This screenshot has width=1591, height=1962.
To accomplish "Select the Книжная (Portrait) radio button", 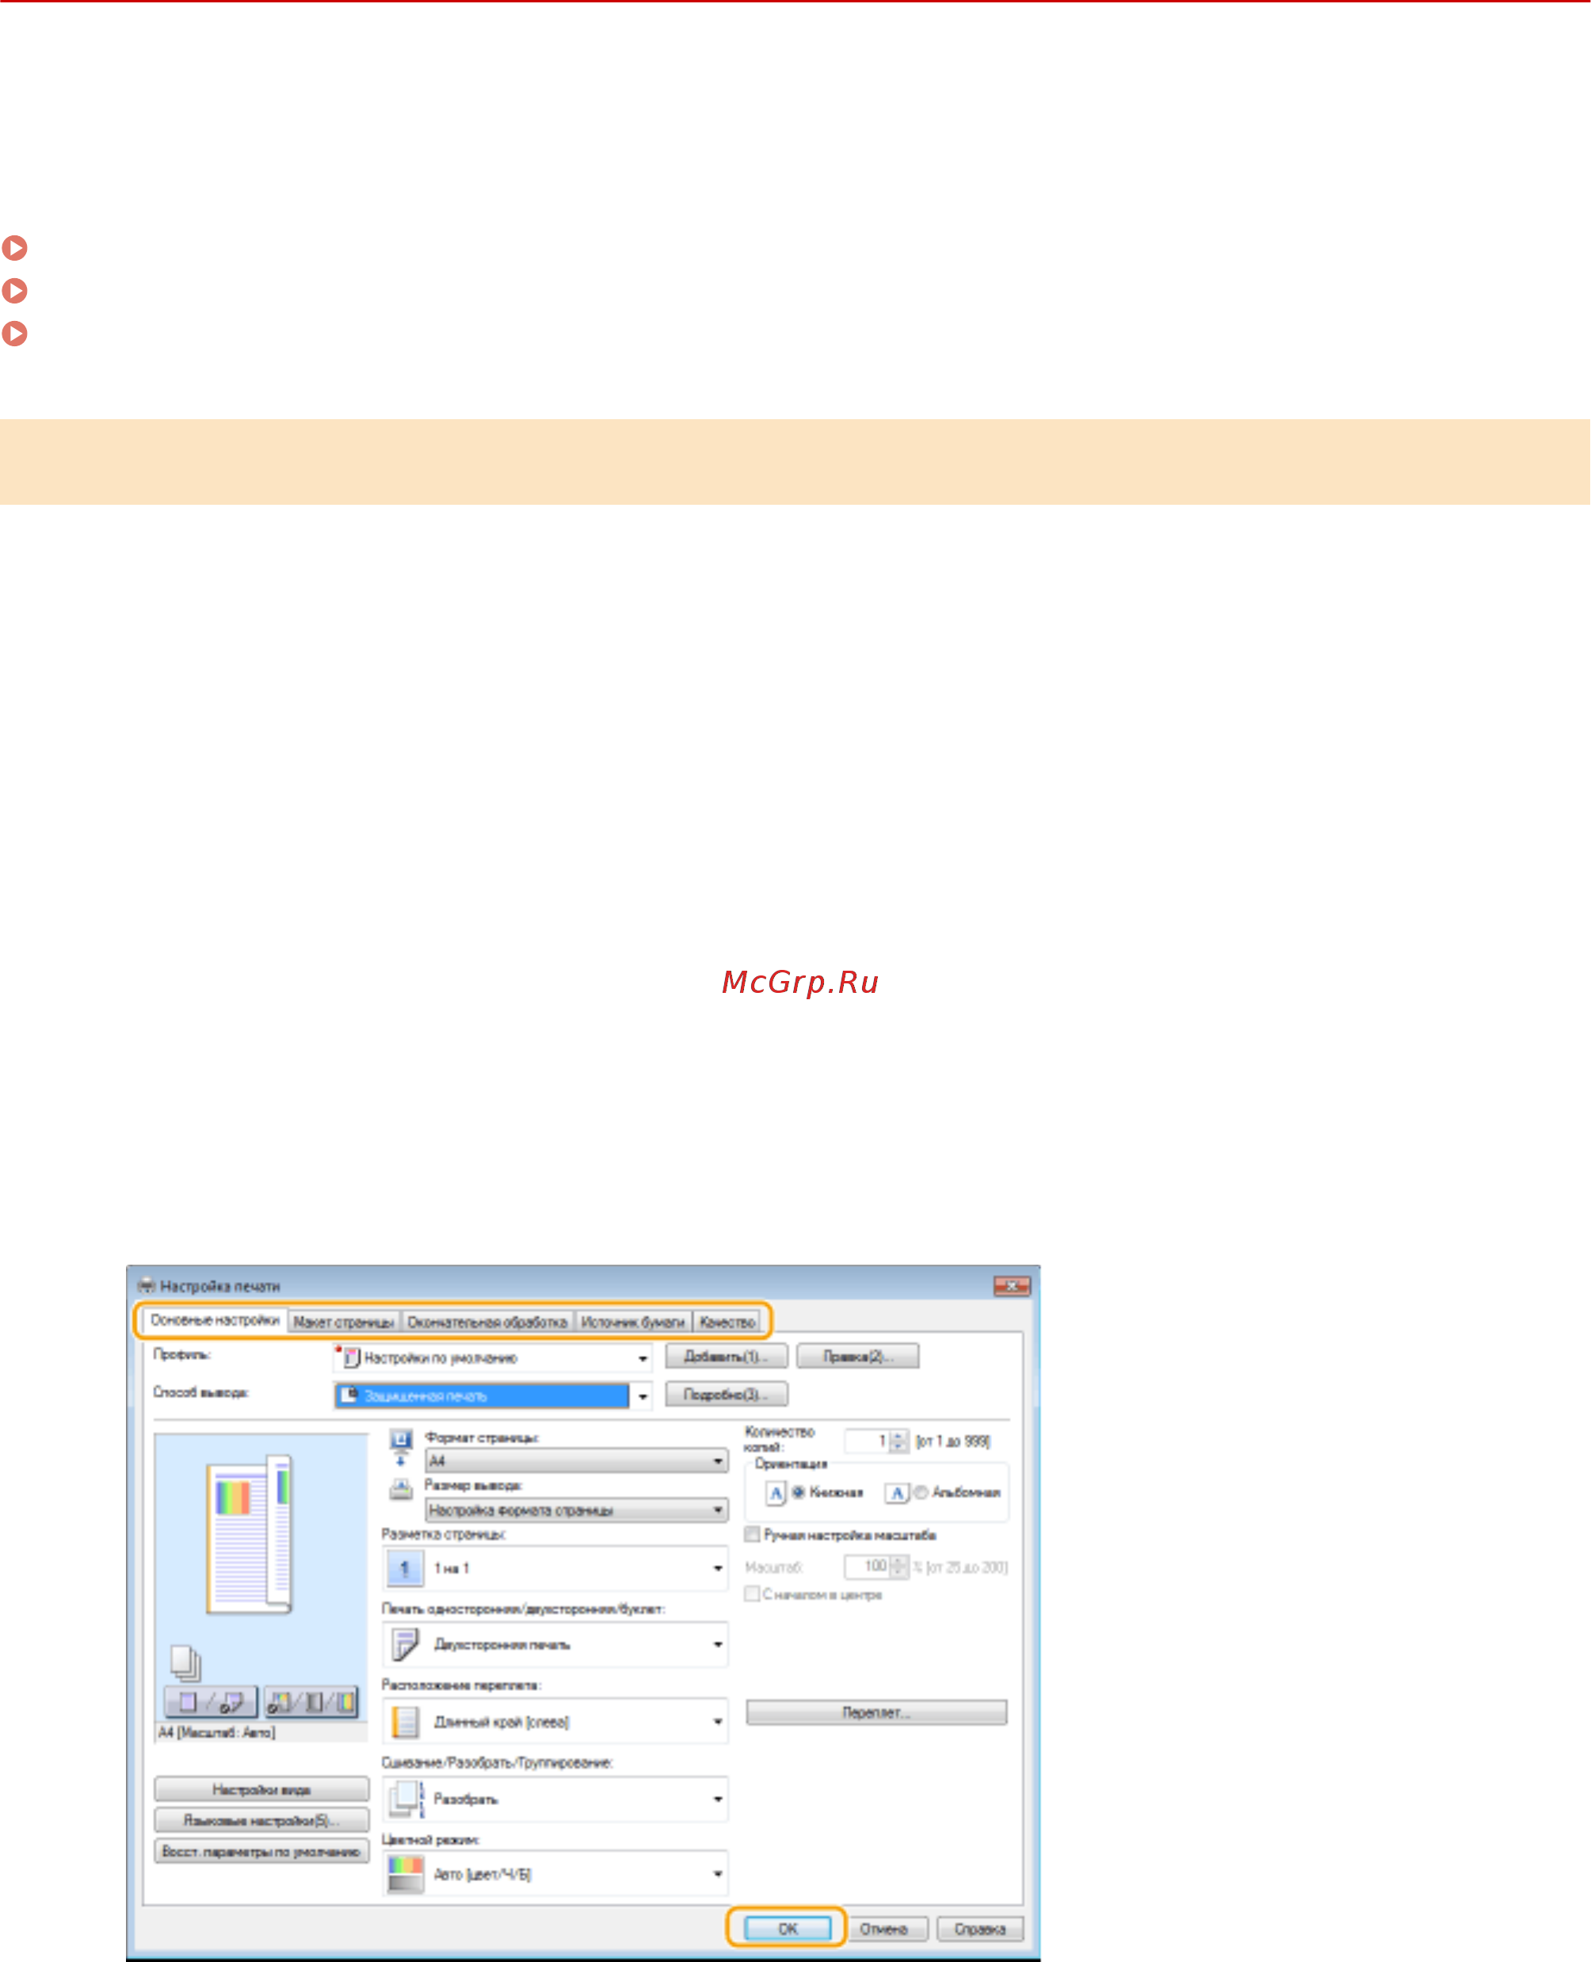I will (798, 1493).
